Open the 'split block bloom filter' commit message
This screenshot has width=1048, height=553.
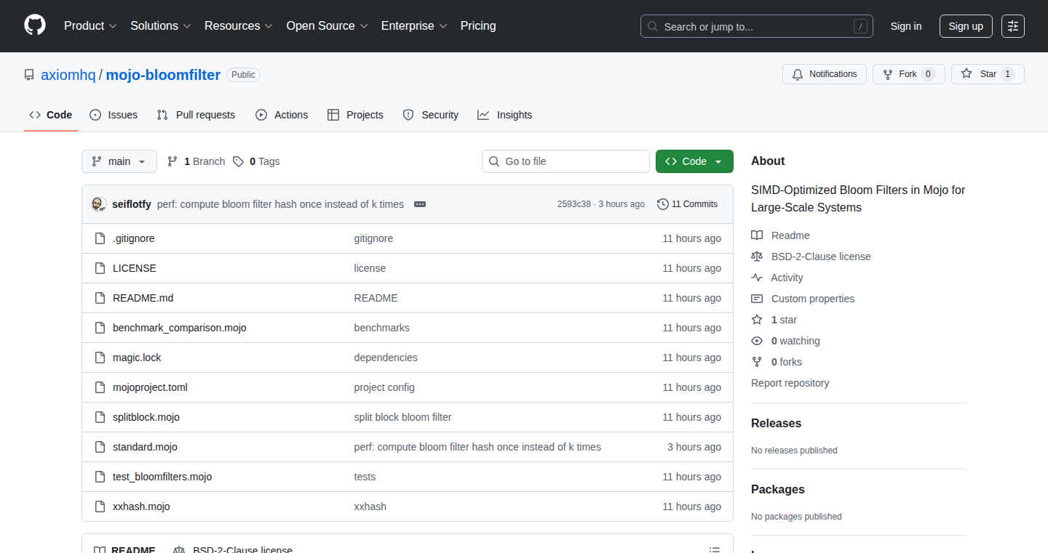pos(402,417)
